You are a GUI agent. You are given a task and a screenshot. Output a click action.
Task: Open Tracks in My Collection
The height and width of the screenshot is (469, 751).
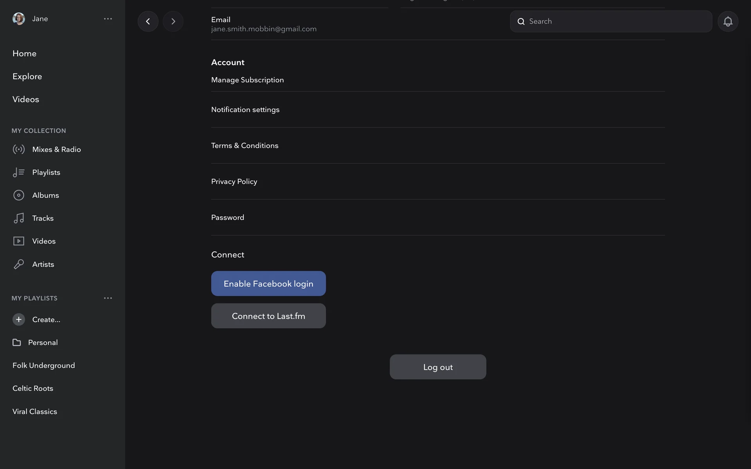43,218
